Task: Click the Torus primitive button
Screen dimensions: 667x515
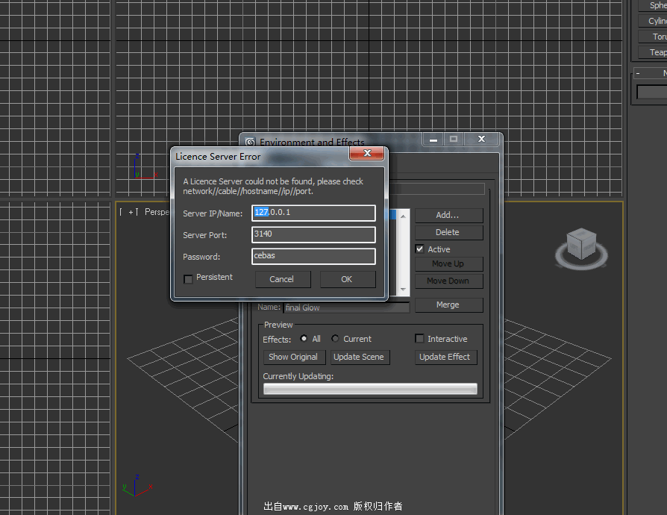Action: click(654, 37)
